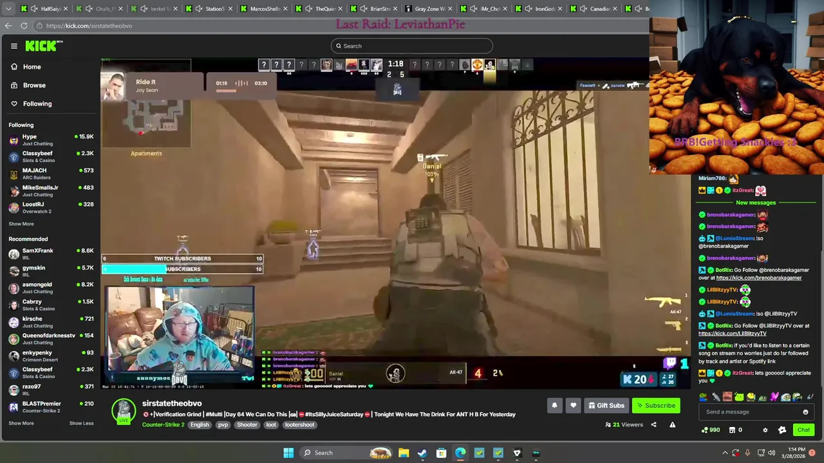Open MAJACH channel in Following list
This screenshot has height=463, width=824.
click(x=51, y=174)
